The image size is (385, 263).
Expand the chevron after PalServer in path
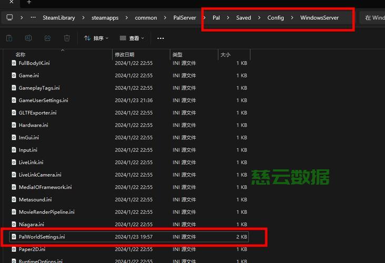click(x=204, y=17)
